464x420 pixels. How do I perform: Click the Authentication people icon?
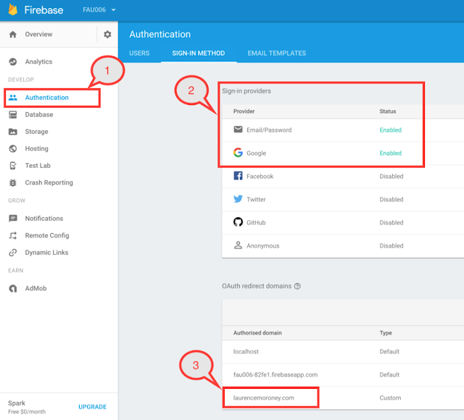click(x=13, y=98)
